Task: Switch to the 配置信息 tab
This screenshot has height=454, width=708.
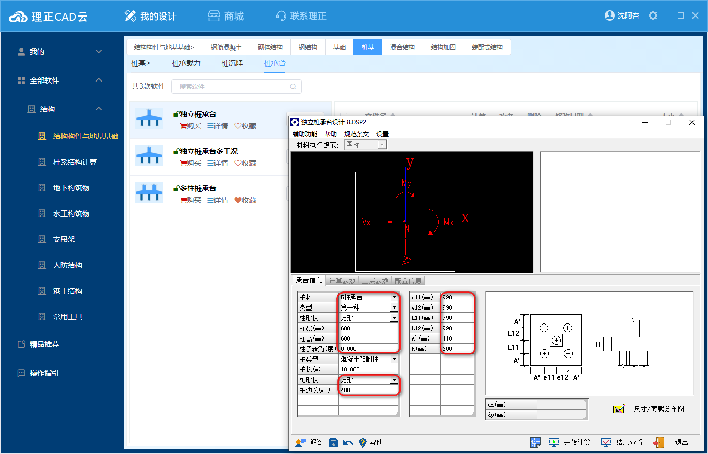Action: (x=408, y=281)
